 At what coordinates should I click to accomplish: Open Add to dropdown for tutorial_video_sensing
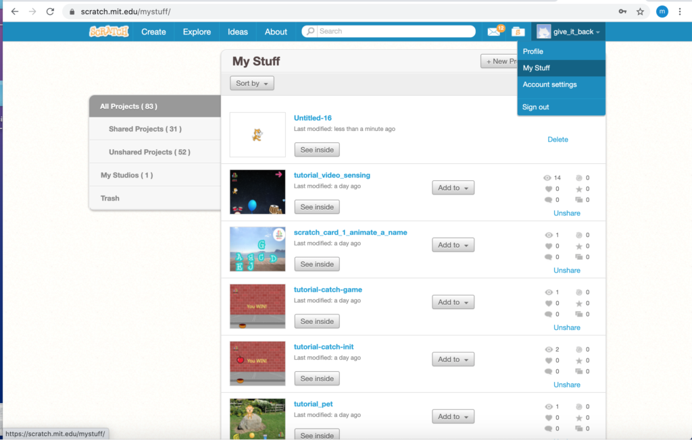453,188
